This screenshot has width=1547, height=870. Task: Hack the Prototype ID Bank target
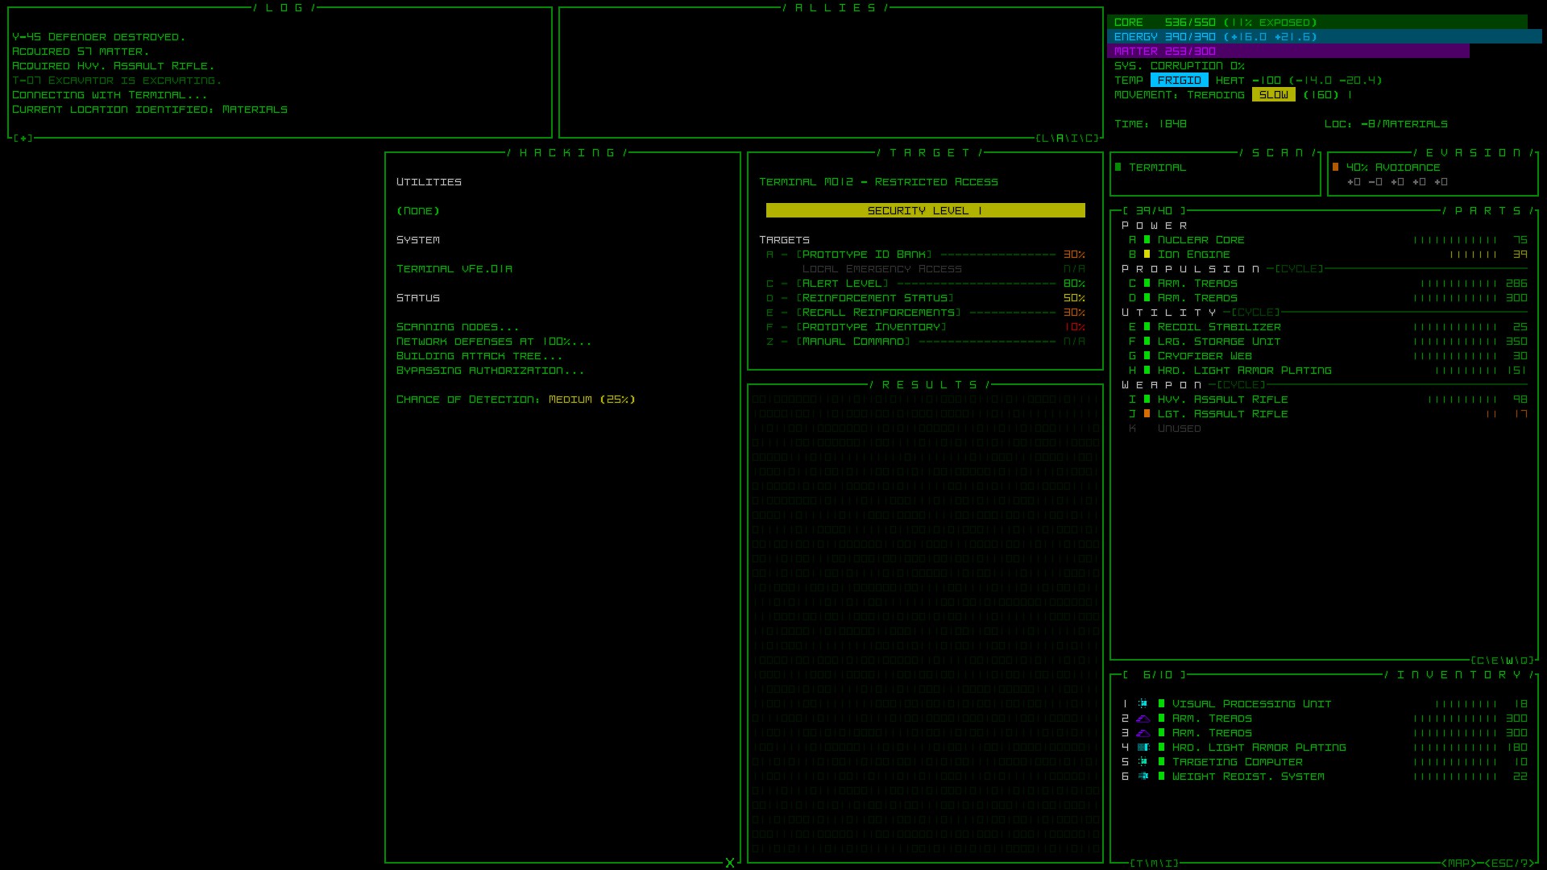(925, 255)
